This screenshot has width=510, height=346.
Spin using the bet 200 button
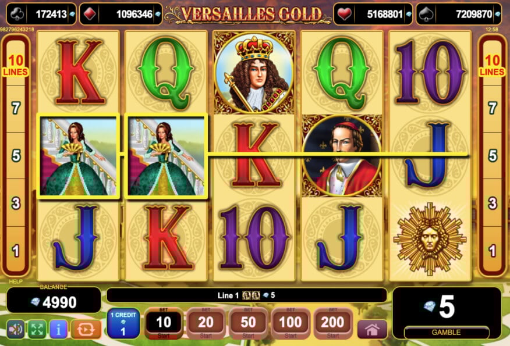[332, 323]
